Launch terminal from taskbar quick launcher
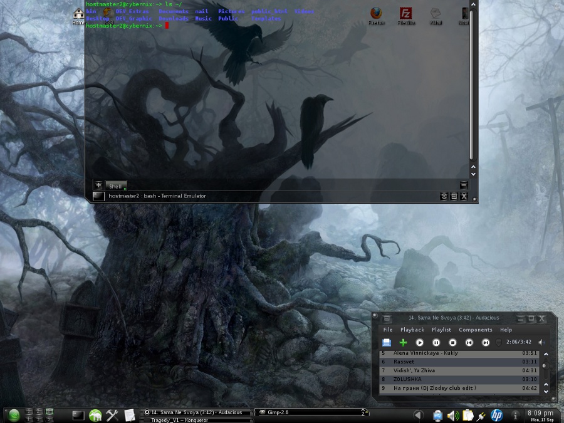The height and width of the screenshot is (423, 564). tap(78, 416)
